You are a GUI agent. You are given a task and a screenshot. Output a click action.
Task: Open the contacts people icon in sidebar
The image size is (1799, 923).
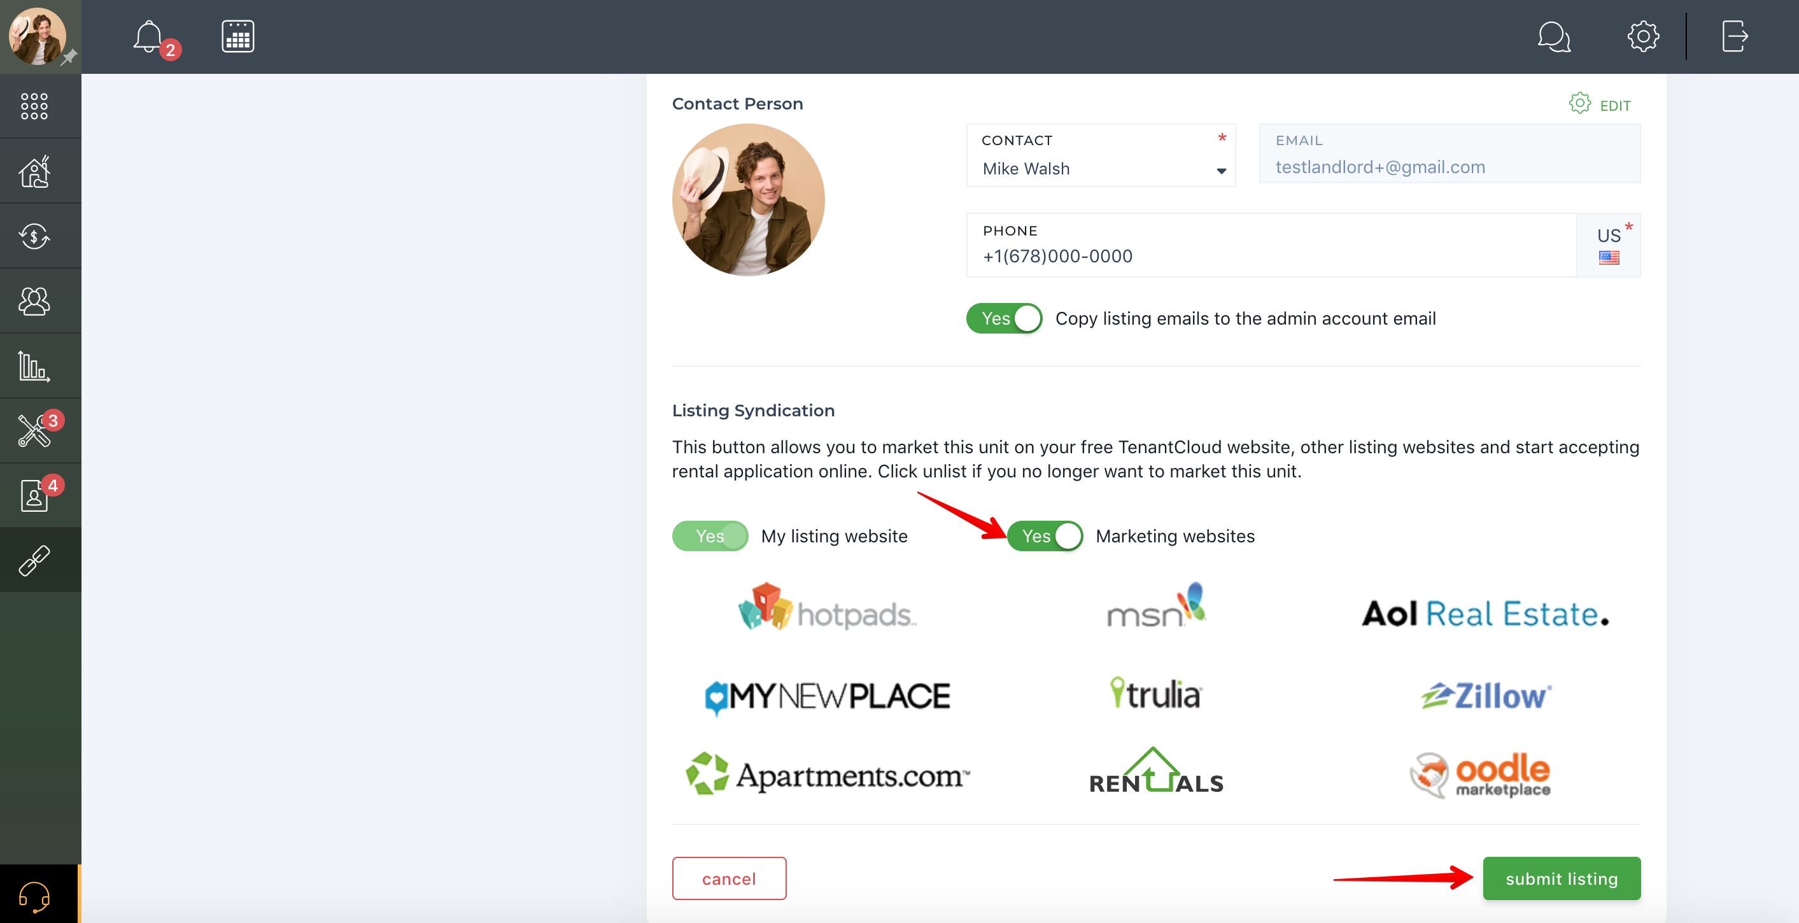pos(34,301)
